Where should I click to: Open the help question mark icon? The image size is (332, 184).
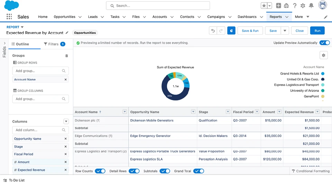(295, 6)
